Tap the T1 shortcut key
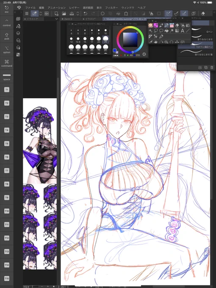Viewport: 216px width, 288px height. pyautogui.click(x=7, y=90)
